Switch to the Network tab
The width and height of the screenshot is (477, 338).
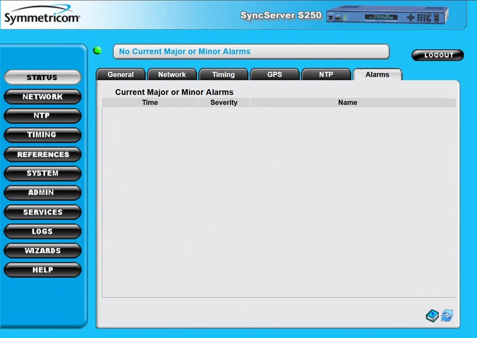pyautogui.click(x=172, y=75)
